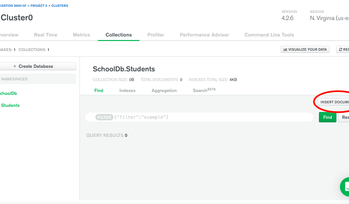Open the Profiler tab

click(x=156, y=35)
